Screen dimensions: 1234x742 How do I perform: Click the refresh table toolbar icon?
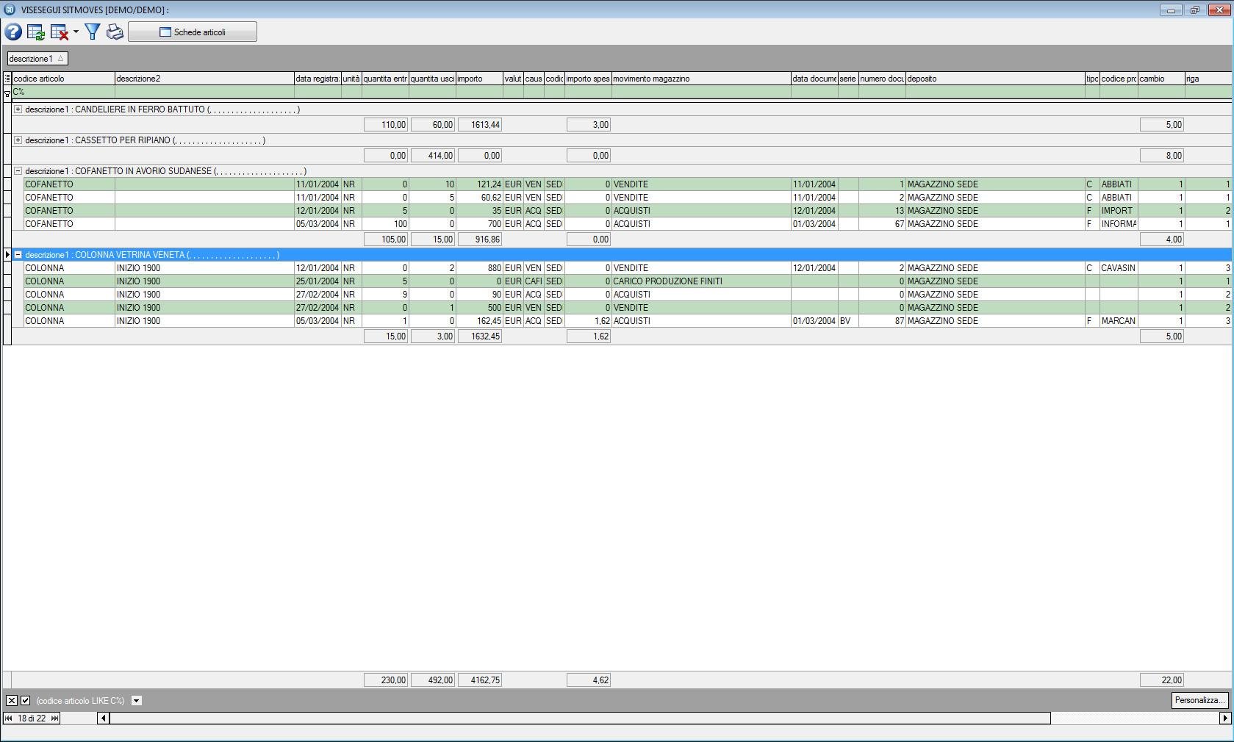pos(35,32)
